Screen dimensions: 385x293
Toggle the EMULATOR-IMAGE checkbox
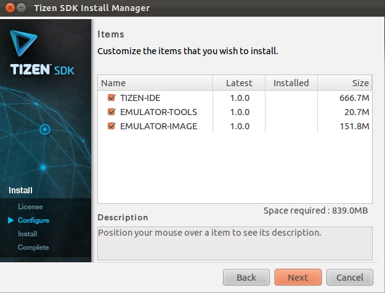(111, 126)
